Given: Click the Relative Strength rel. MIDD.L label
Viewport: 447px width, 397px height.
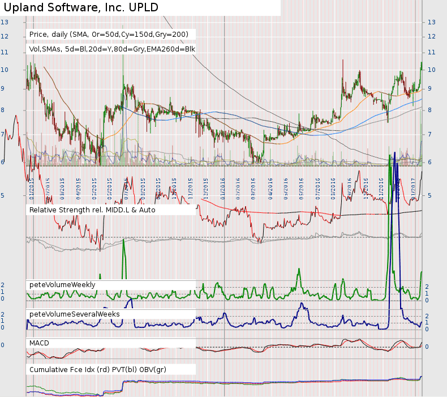Looking at the screenshot, I should [x=92, y=210].
